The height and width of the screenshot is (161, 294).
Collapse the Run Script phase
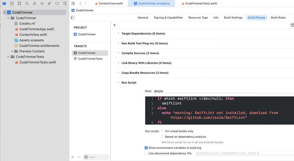point(118,82)
